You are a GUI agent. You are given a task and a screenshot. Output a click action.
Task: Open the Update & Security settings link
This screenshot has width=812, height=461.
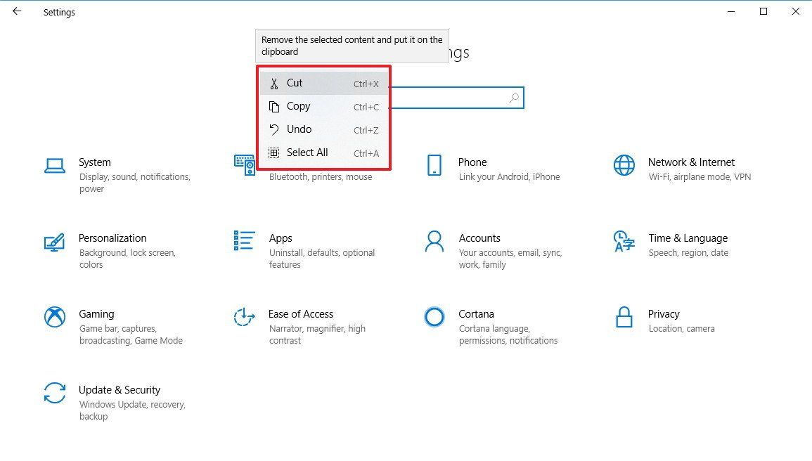point(120,390)
